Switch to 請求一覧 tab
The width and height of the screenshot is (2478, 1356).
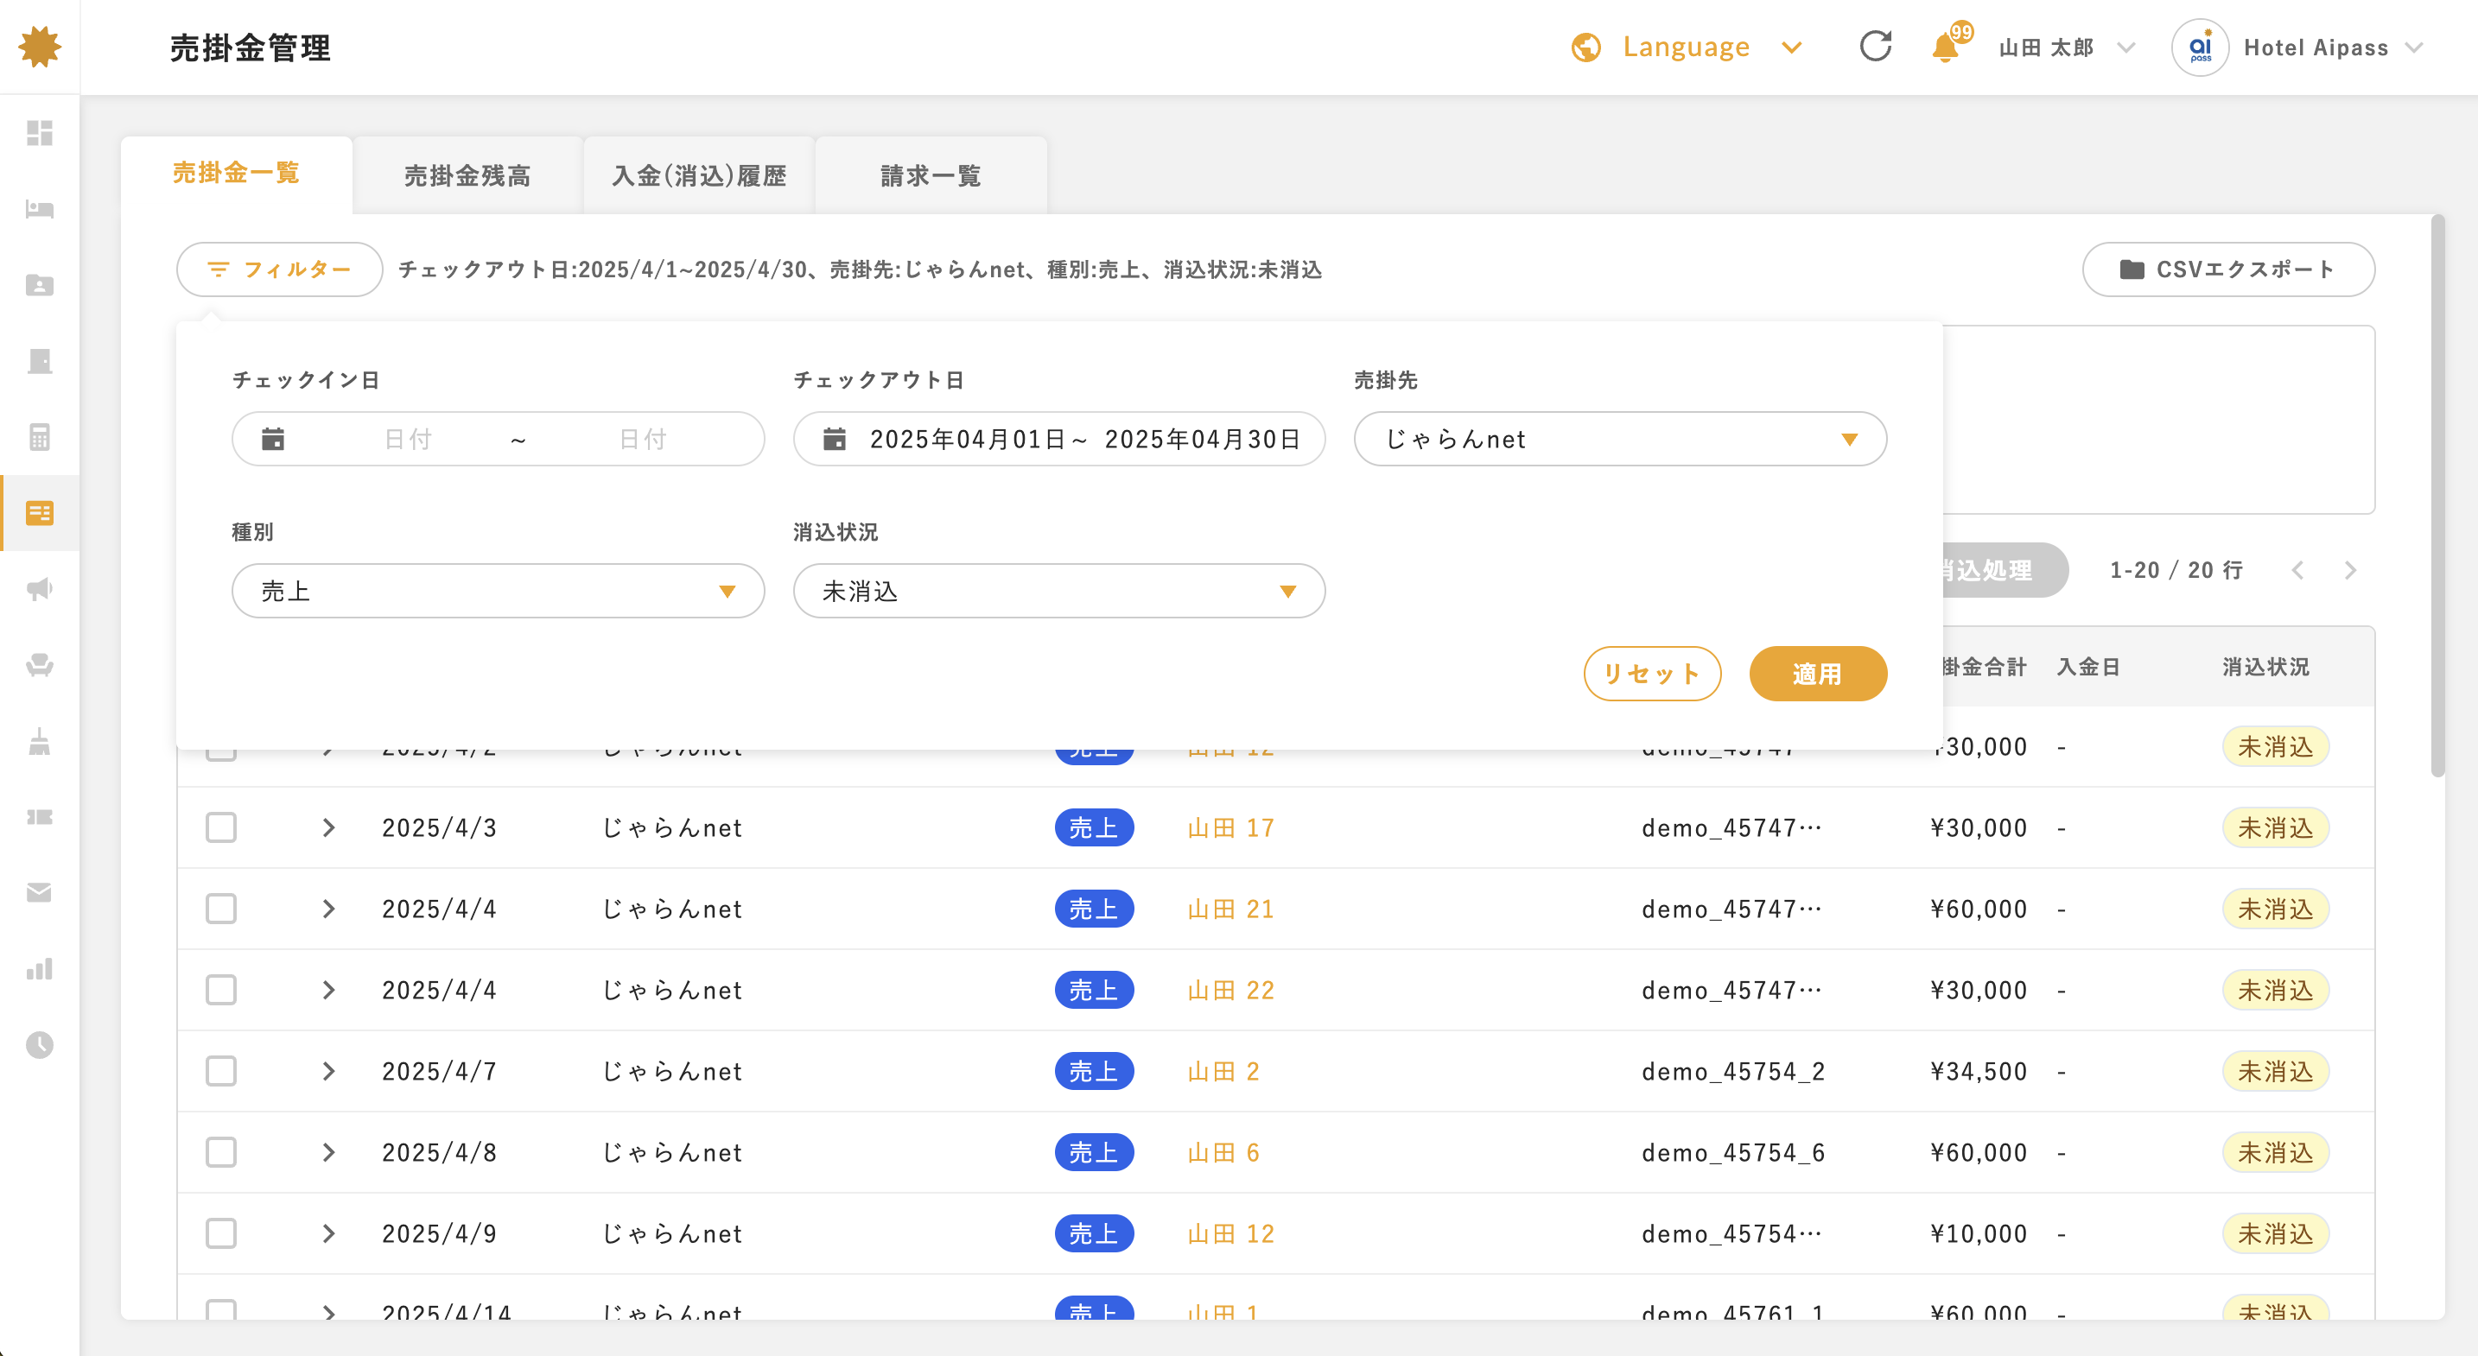click(931, 175)
